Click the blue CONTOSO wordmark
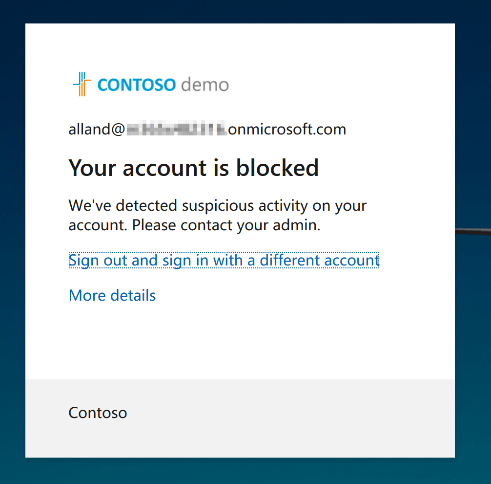Viewport: 491px width, 484px height. [x=137, y=85]
